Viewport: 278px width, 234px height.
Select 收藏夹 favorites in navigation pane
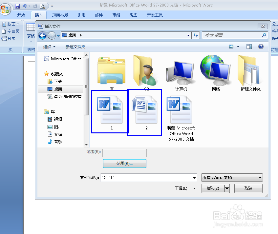[x=53, y=74]
